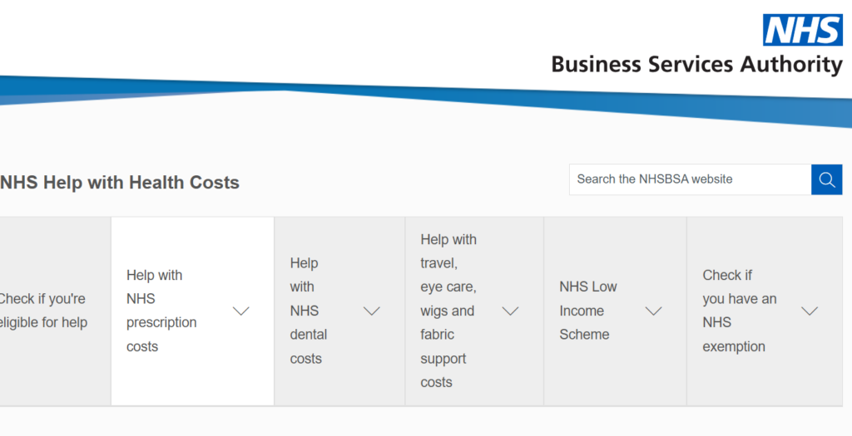Click 'Scheme' text in Low Income item

click(584, 335)
